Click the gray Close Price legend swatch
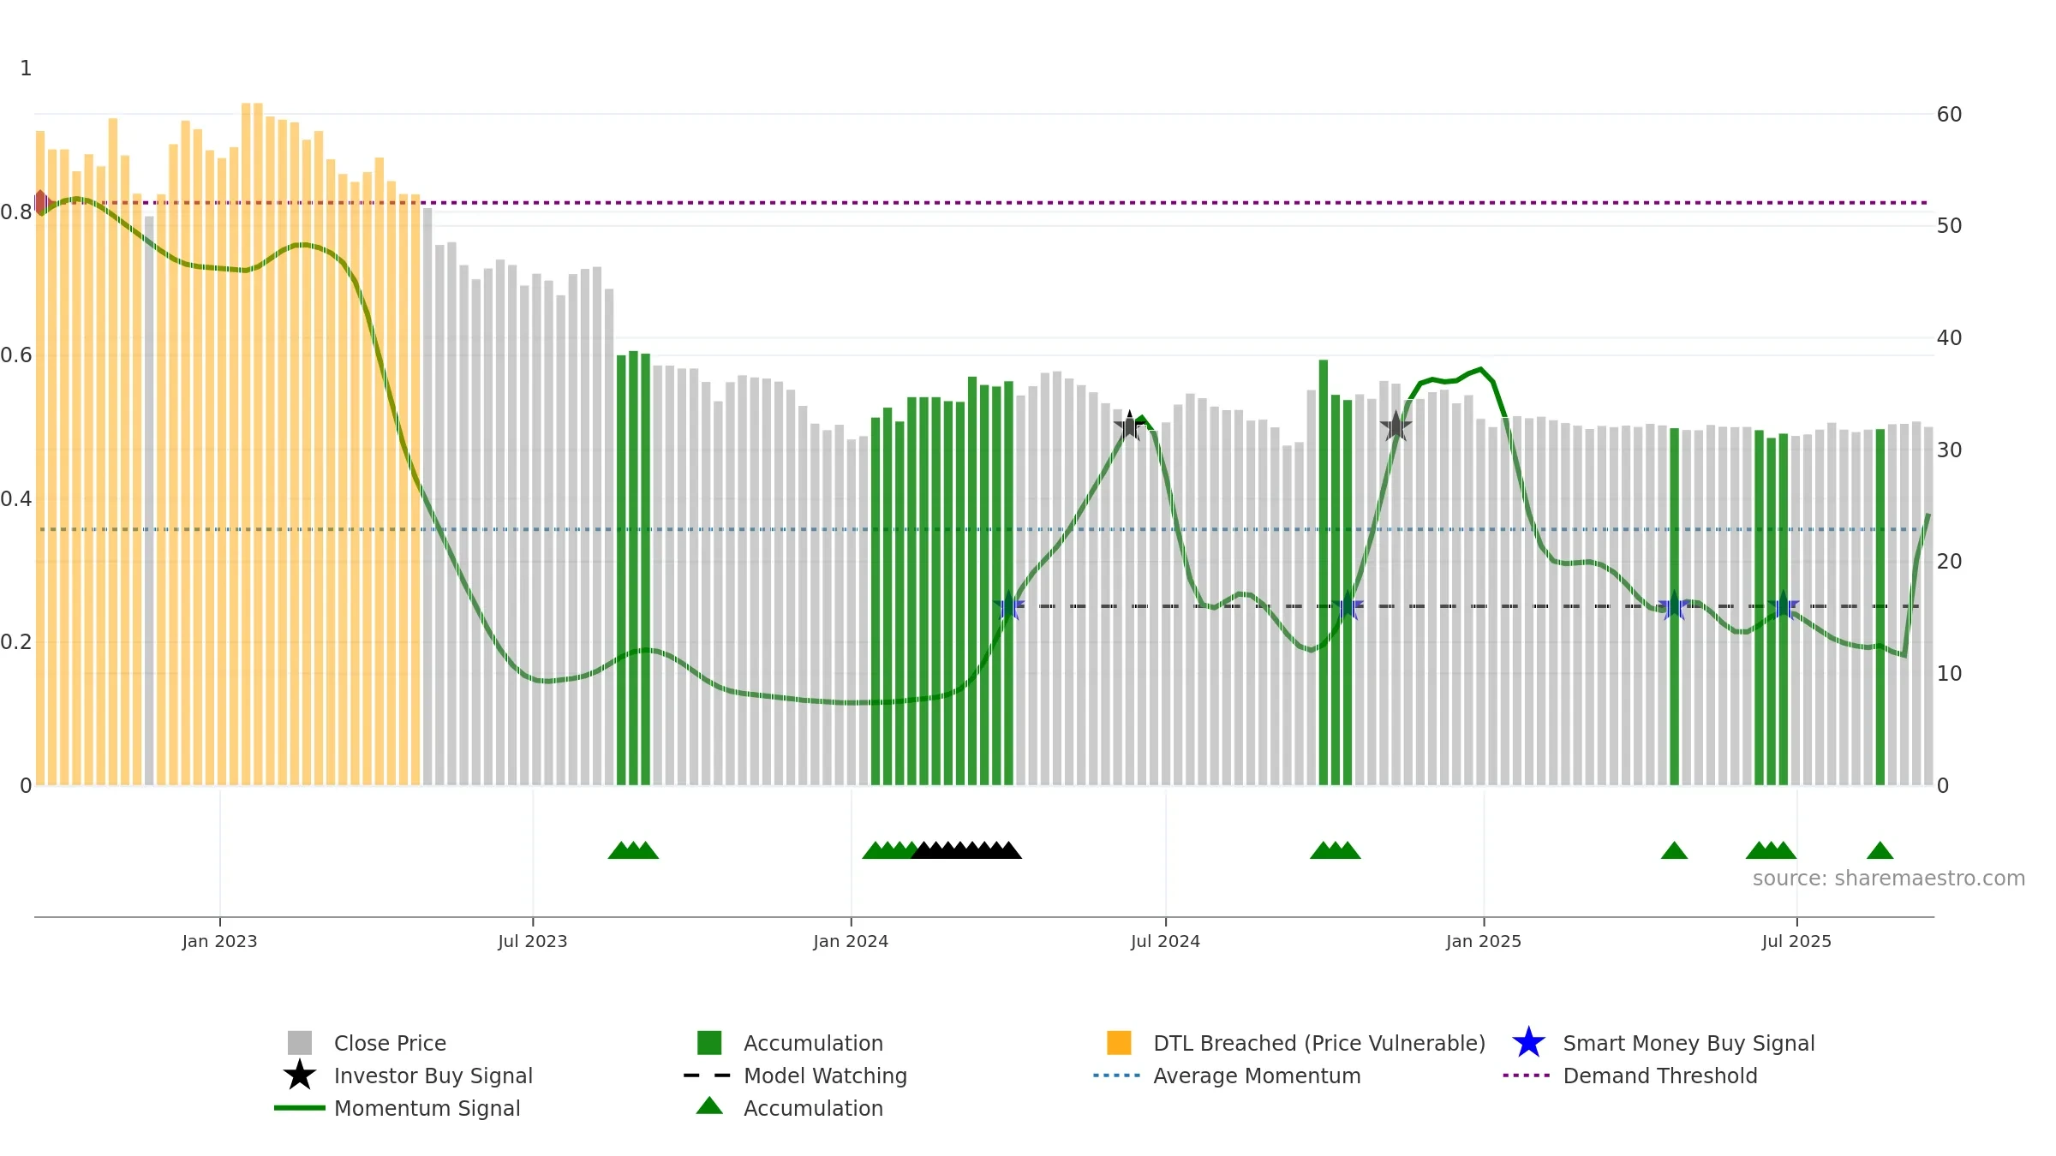The width and height of the screenshot is (2056, 1156). [x=300, y=1043]
